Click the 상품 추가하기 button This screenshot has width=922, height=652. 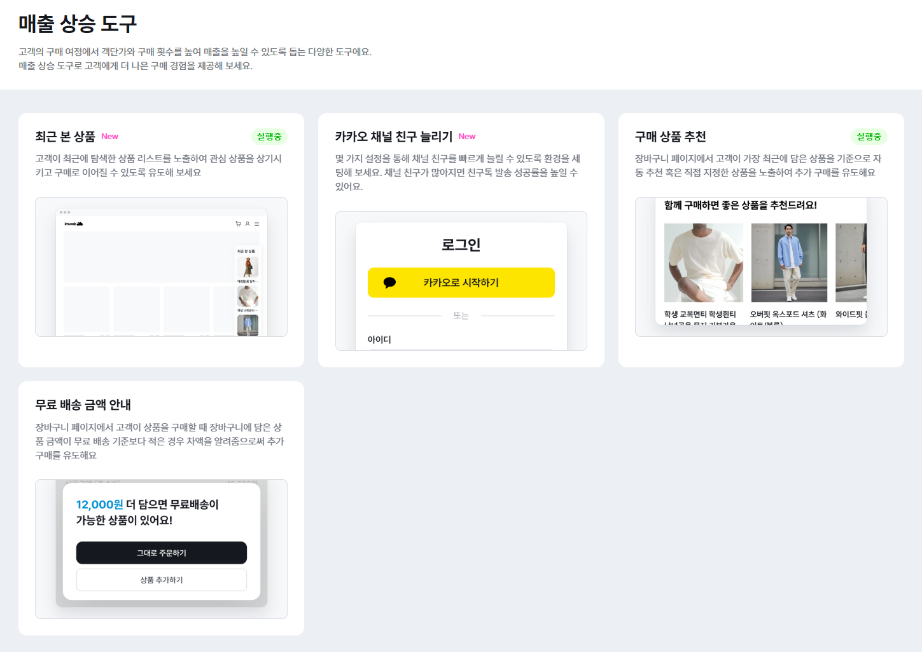(x=162, y=580)
